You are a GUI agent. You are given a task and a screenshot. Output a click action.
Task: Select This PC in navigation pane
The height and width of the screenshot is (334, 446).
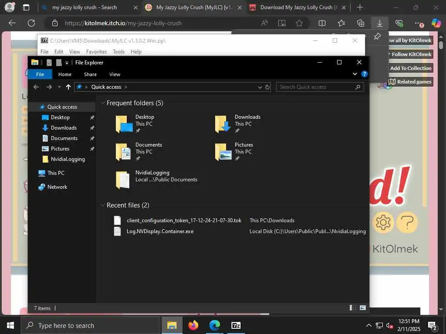[56, 173]
